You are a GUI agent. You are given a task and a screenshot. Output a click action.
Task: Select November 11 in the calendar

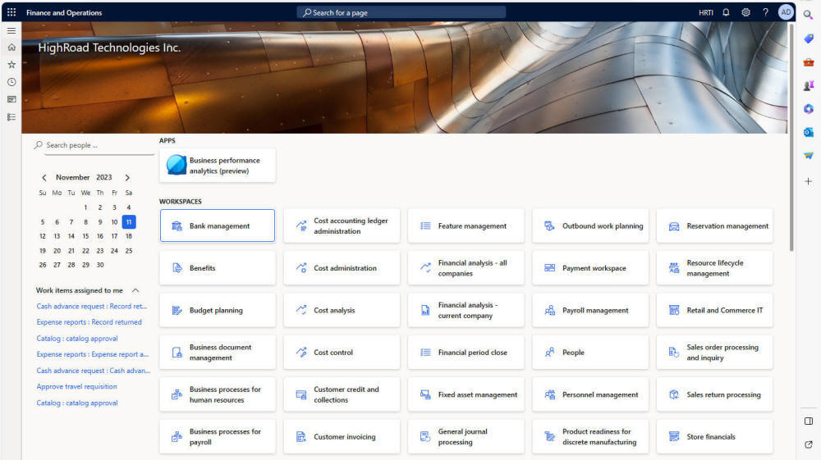click(x=129, y=222)
